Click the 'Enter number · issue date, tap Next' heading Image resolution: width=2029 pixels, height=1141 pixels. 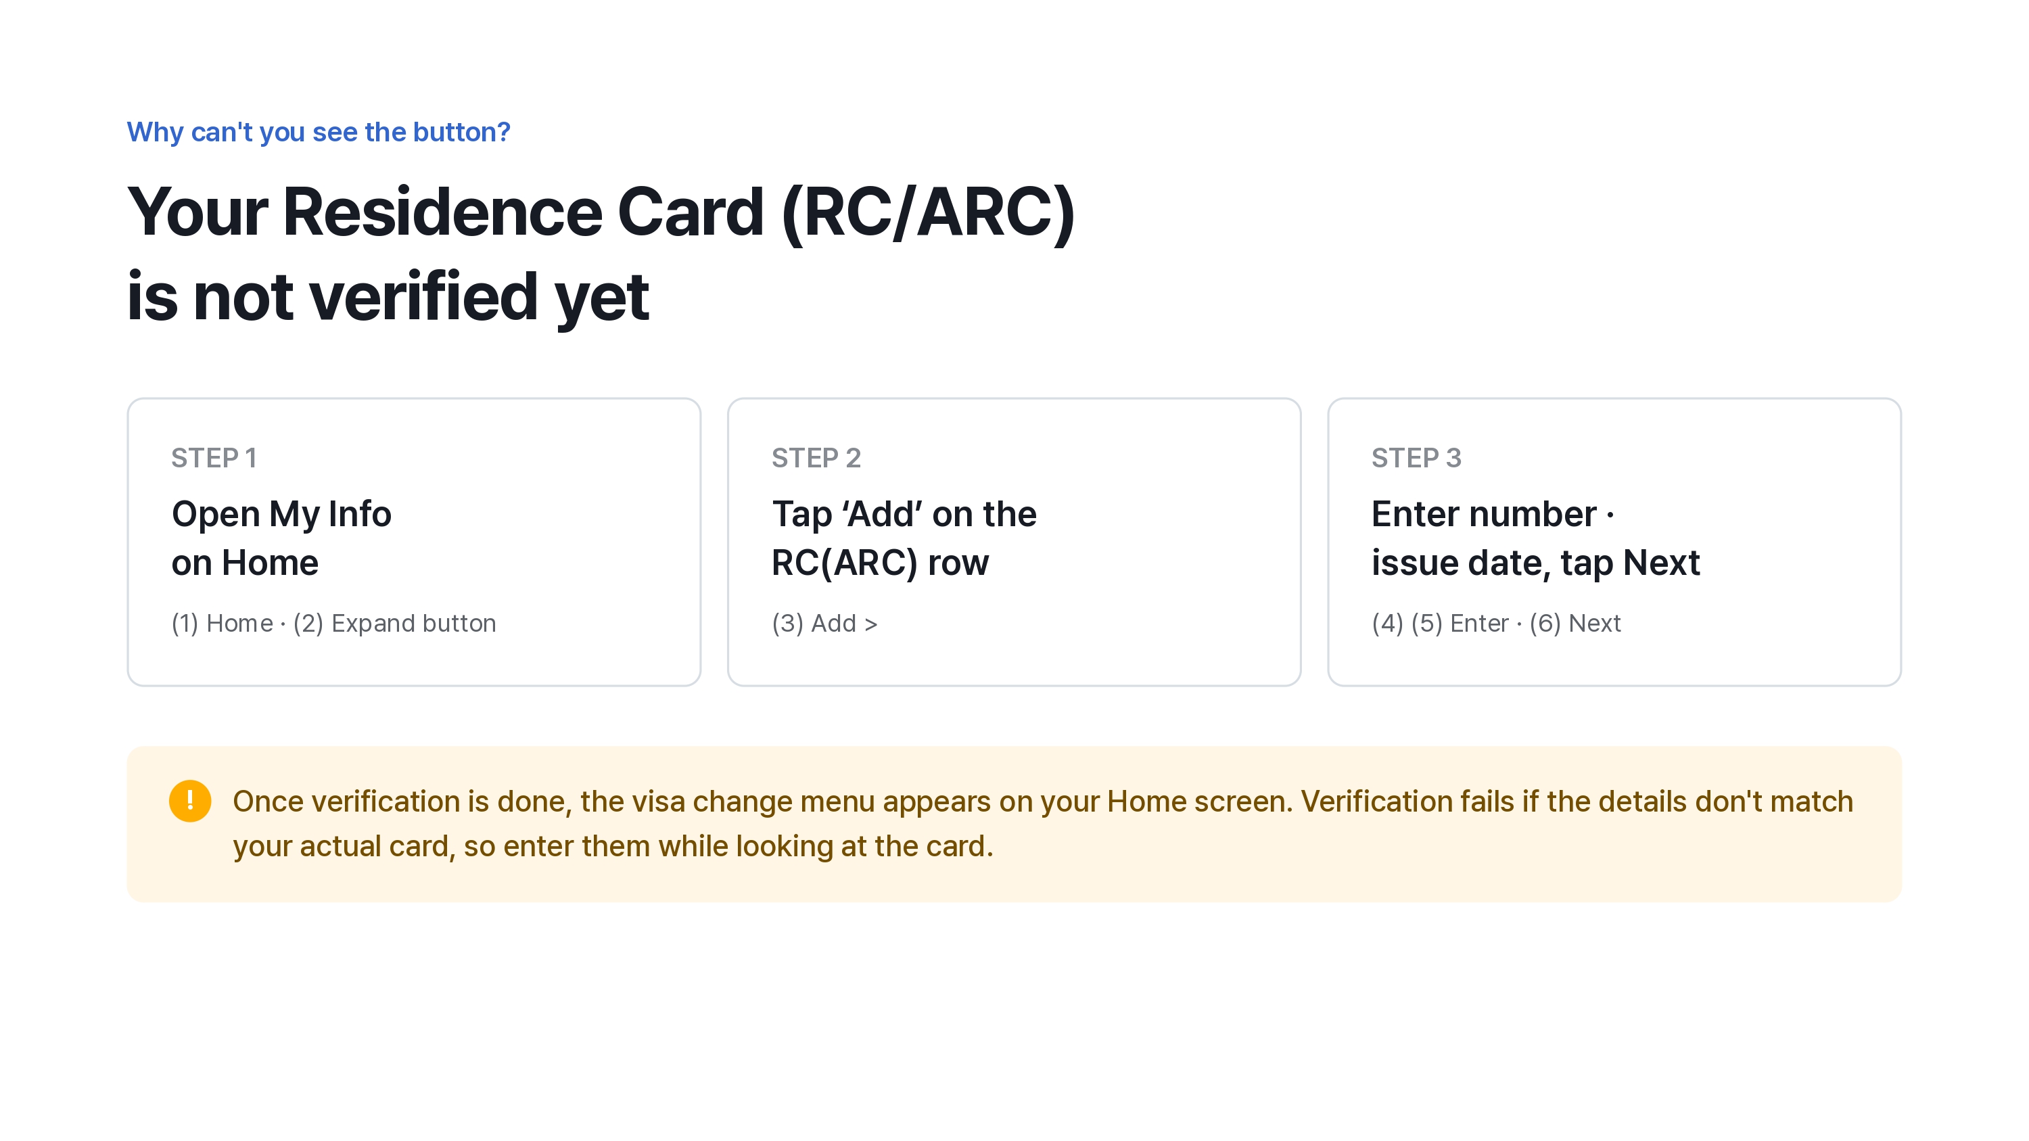[x=1535, y=538]
